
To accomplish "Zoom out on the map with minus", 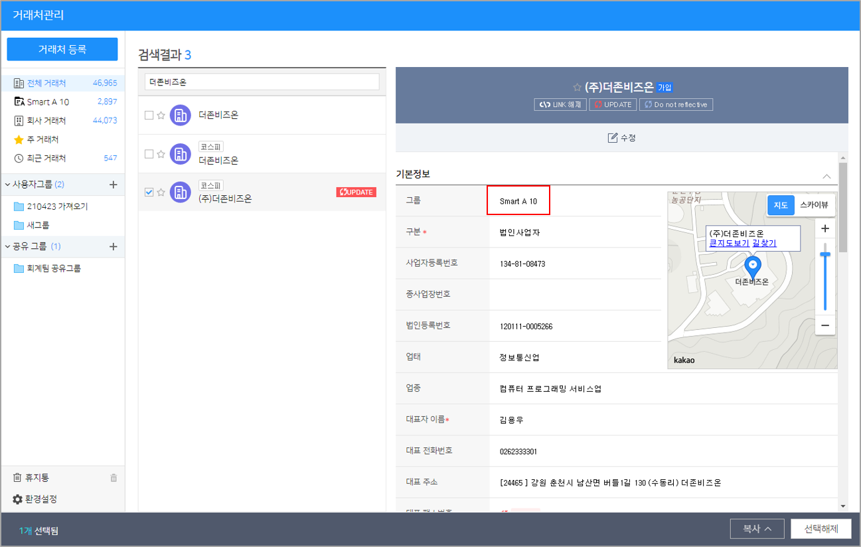I will 825,325.
